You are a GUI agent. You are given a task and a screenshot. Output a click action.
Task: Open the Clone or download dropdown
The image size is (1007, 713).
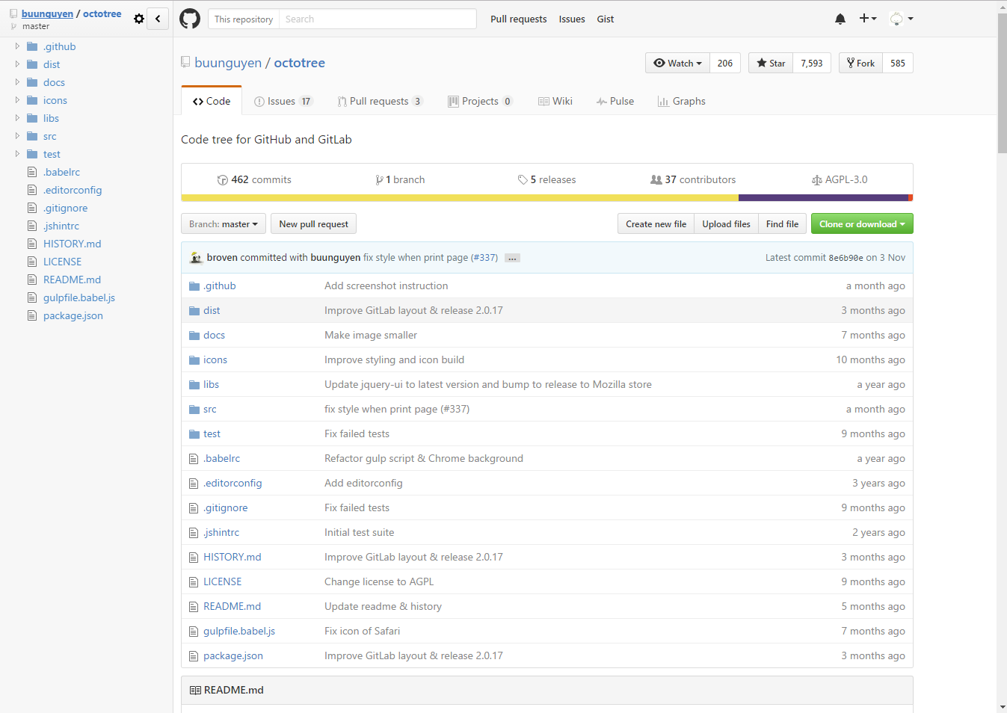click(x=862, y=224)
